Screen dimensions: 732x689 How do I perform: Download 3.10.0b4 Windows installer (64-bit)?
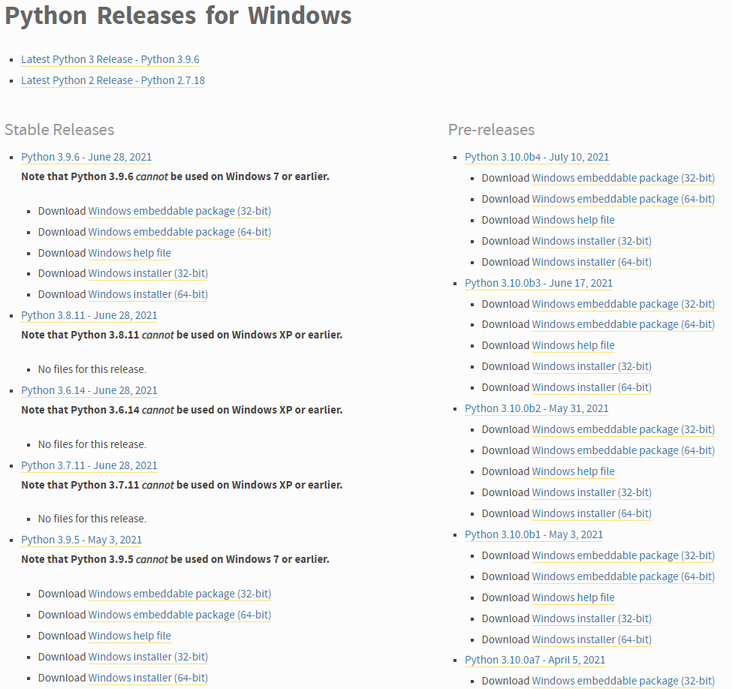[592, 263]
